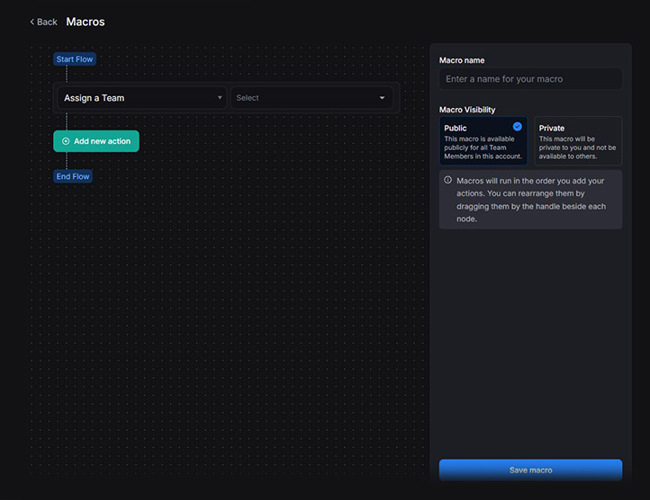The image size is (650, 500).
Task: Click the back chevron arrow icon
Action: [x=32, y=22]
